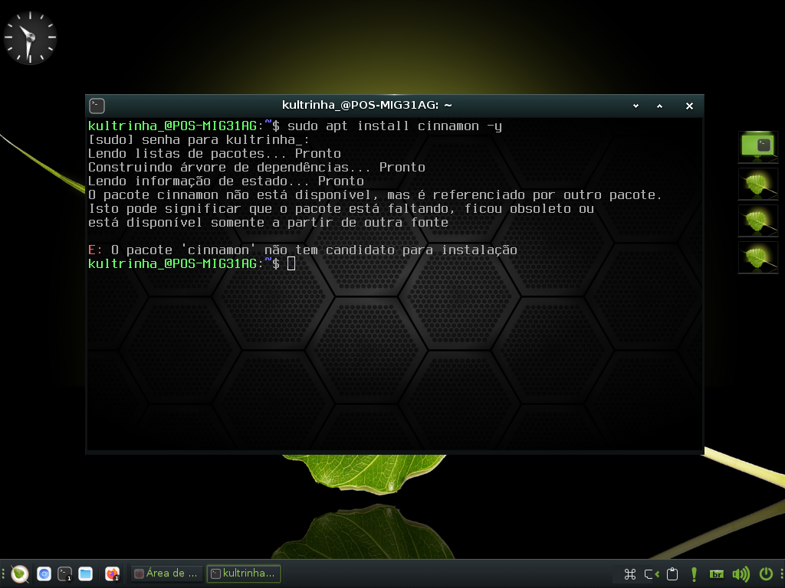Image resolution: width=785 pixels, height=588 pixels.
Task: Click 'Construindo árvore de dependências' line
Action: click(256, 168)
